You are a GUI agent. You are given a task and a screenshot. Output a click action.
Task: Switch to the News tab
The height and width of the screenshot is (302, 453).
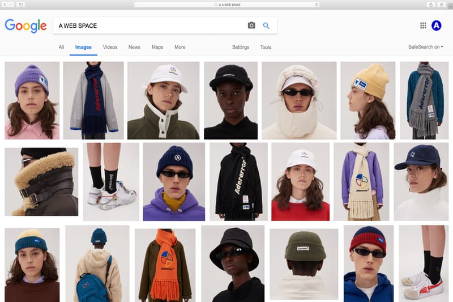click(x=134, y=47)
